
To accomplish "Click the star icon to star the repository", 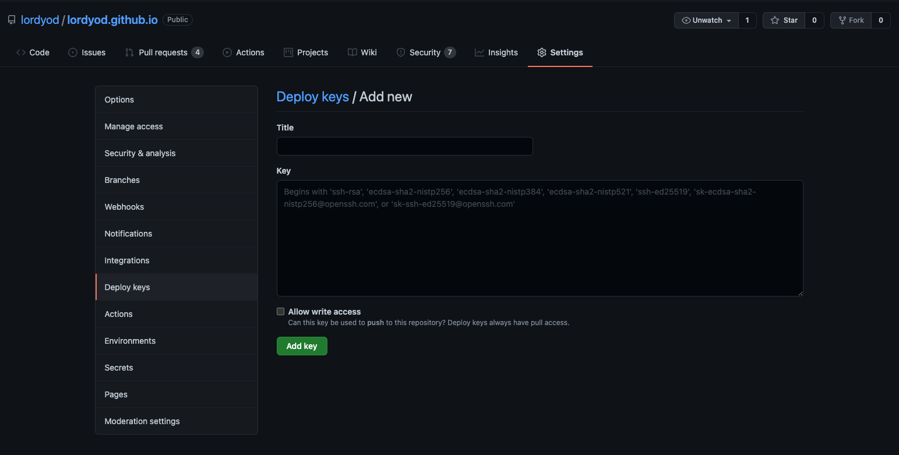I will click(x=775, y=20).
